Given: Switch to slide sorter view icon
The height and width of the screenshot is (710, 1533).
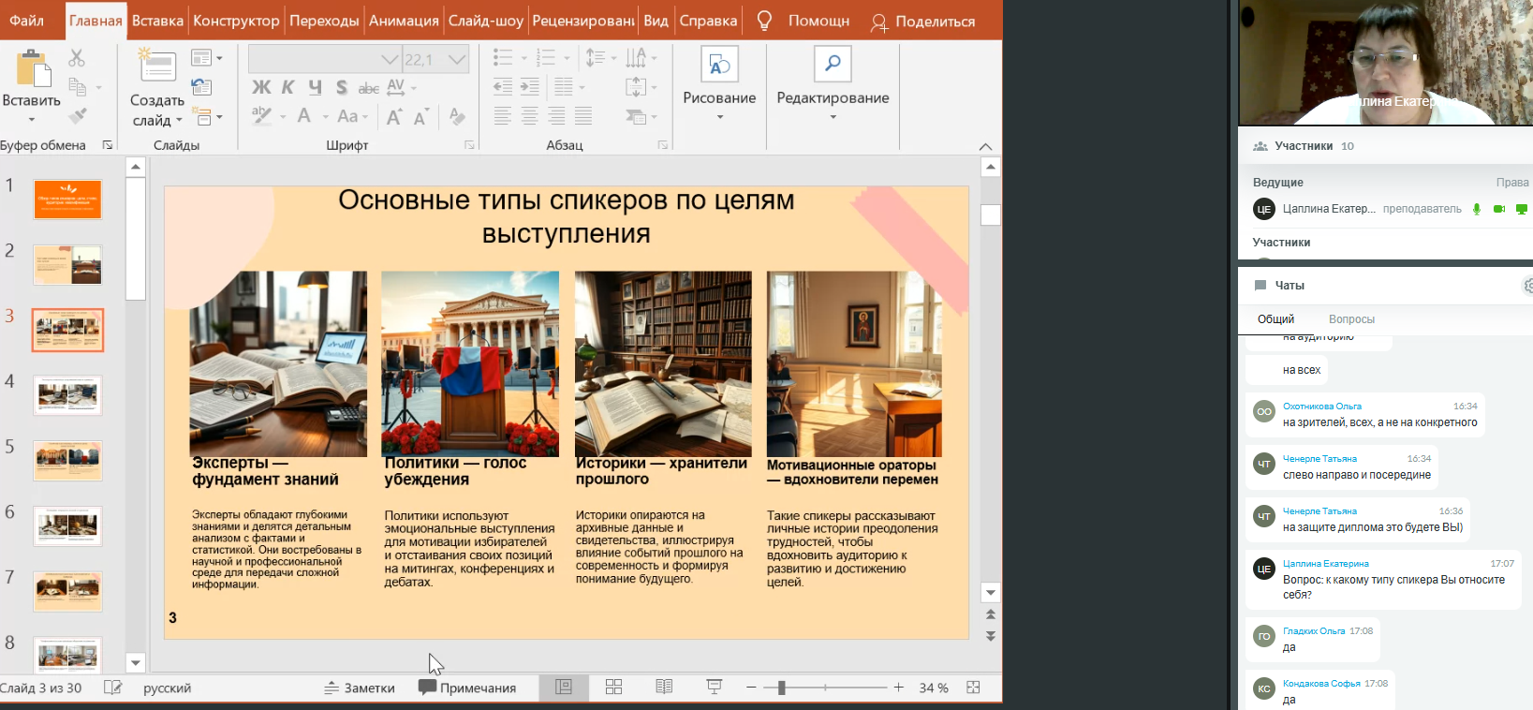Looking at the screenshot, I should point(613,688).
